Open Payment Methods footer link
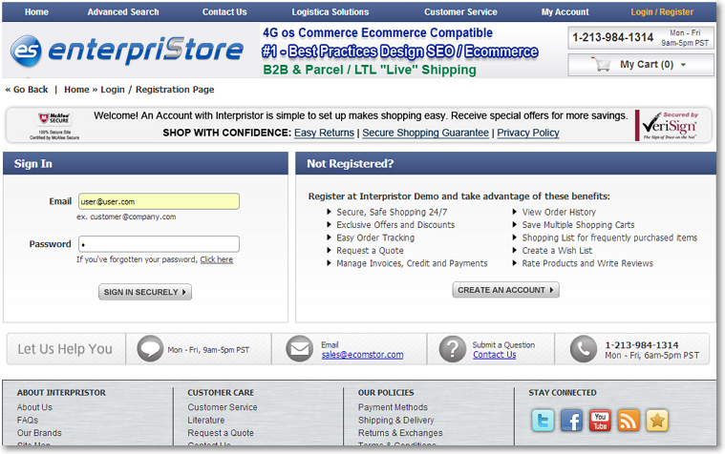 click(x=393, y=407)
